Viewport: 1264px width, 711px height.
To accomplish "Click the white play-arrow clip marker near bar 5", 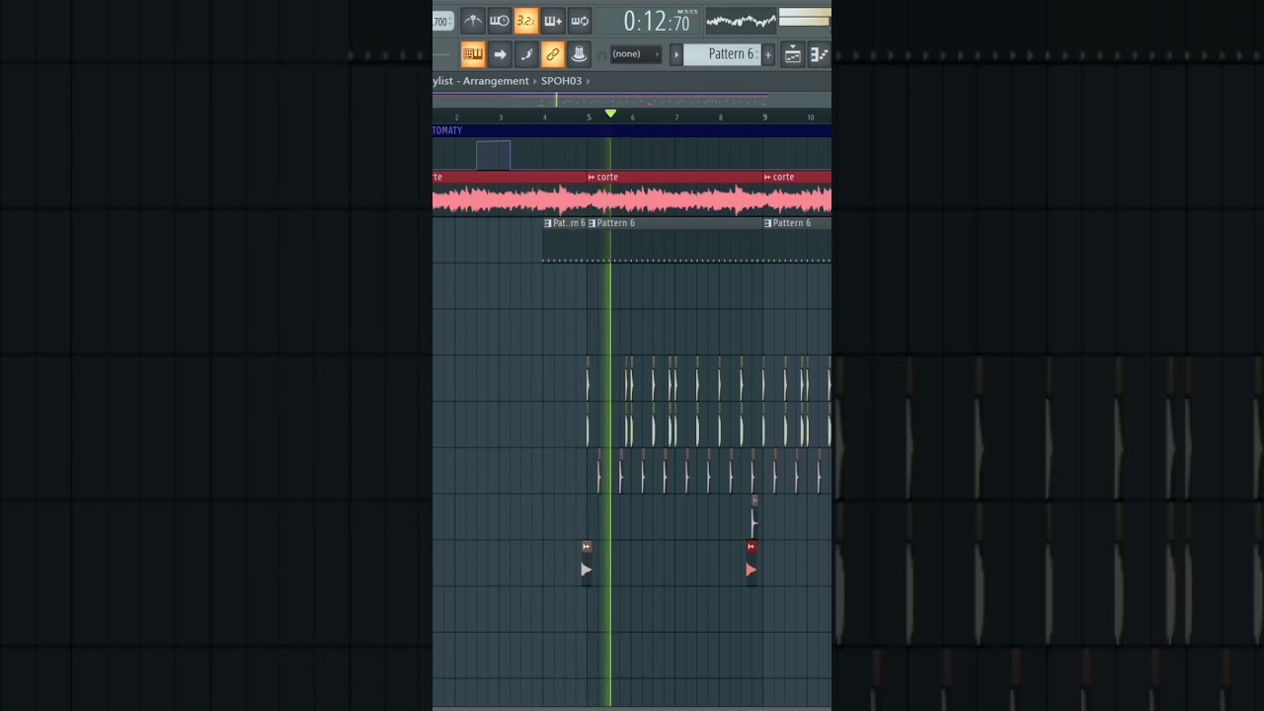I will (x=587, y=570).
